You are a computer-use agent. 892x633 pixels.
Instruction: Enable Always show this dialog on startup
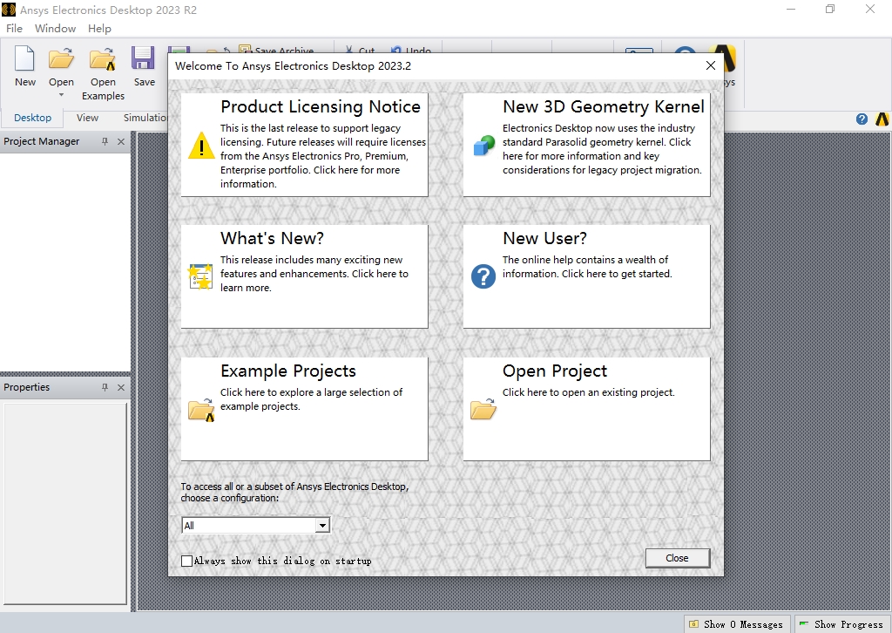(186, 561)
